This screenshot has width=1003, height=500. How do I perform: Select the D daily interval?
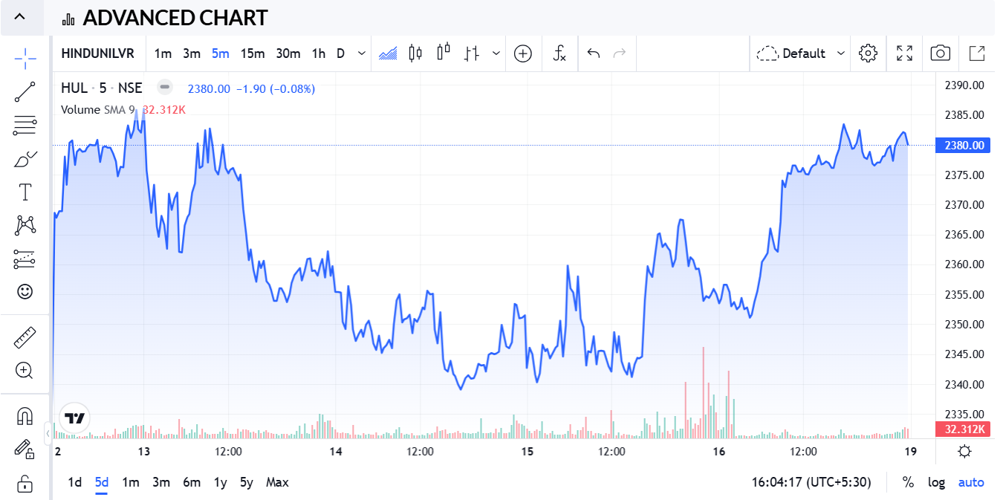(x=341, y=53)
